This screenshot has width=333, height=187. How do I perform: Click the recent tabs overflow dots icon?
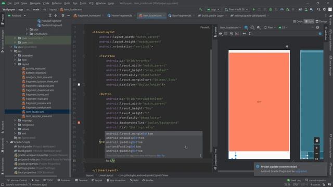(326, 16)
